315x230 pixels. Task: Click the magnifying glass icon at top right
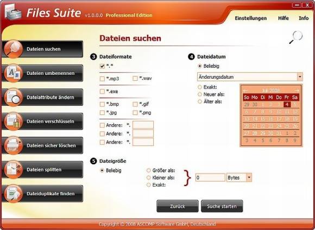coord(296,37)
